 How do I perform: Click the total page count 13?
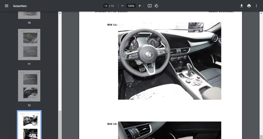point(112,6)
